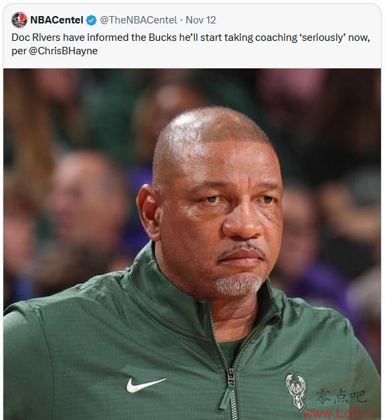
Task: Click the blue verified checkmark badge
Action: 91,20
